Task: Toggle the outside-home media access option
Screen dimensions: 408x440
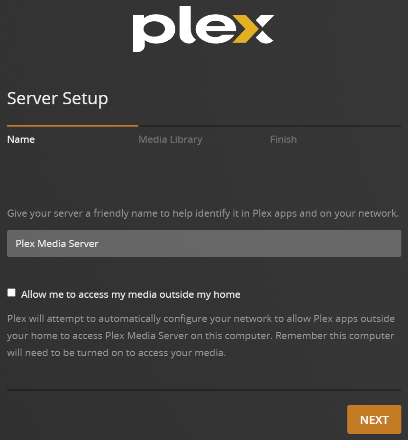Action: (x=11, y=293)
